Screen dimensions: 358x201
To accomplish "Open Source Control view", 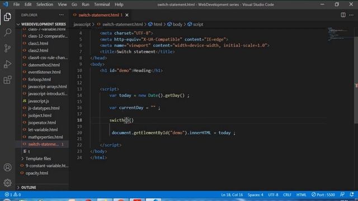I will tap(7, 48).
